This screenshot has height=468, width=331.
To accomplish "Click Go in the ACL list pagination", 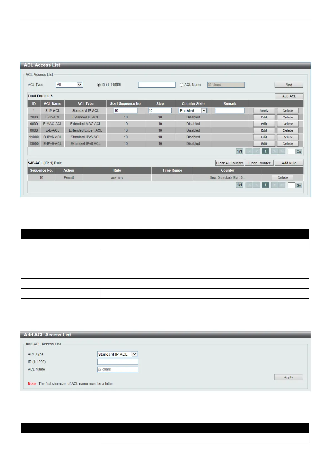I will pos(299,152).
